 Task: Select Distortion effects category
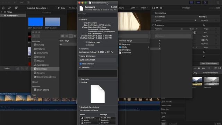tap(165, 109)
